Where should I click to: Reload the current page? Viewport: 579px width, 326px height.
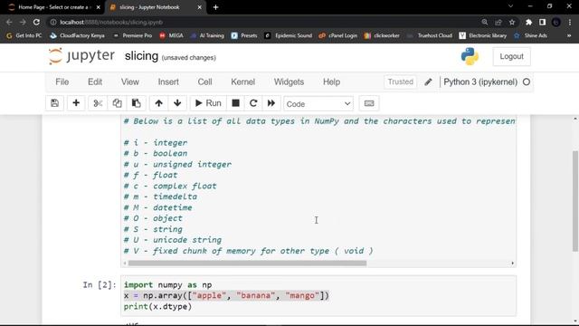point(36,22)
